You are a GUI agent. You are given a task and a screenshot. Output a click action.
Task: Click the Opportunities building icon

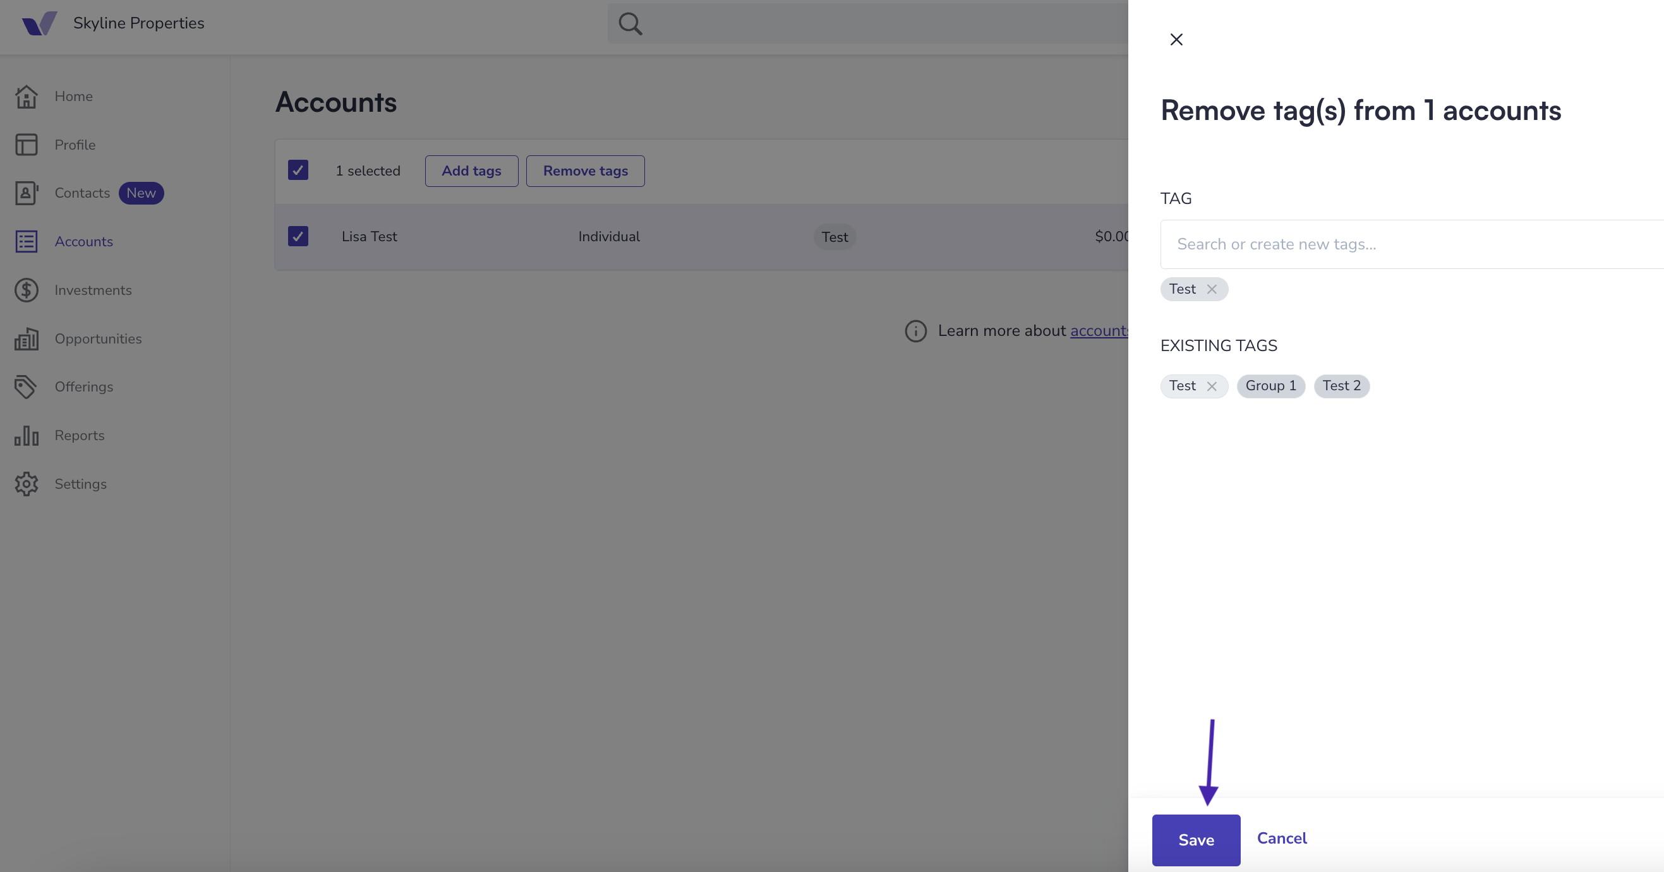[27, 338]
